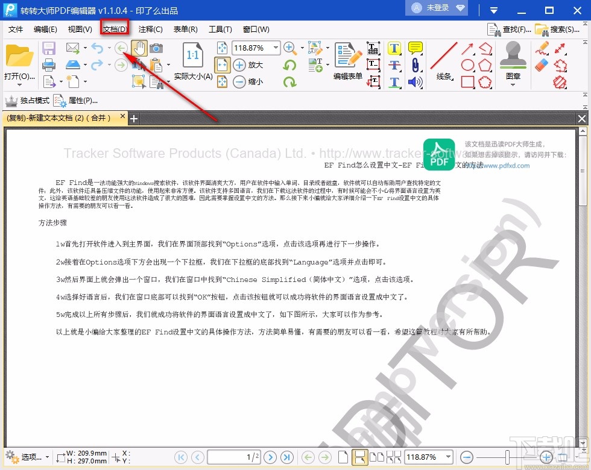The image size is (591, 470).
Task: Select the paperclip File Attachment tool
Action: point(415,65)
